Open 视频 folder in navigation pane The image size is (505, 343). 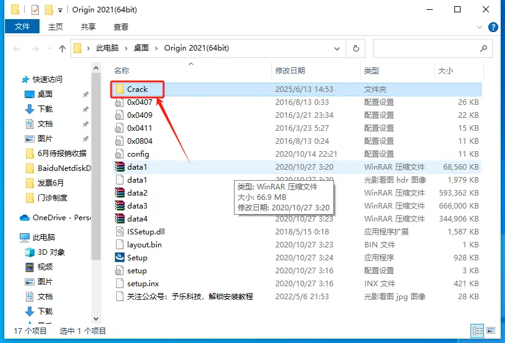39,267
